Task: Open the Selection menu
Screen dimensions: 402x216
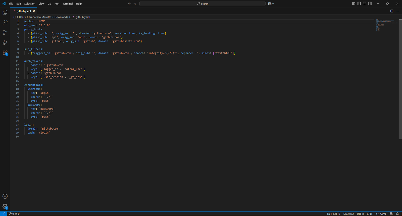Action: click(30, 4)
